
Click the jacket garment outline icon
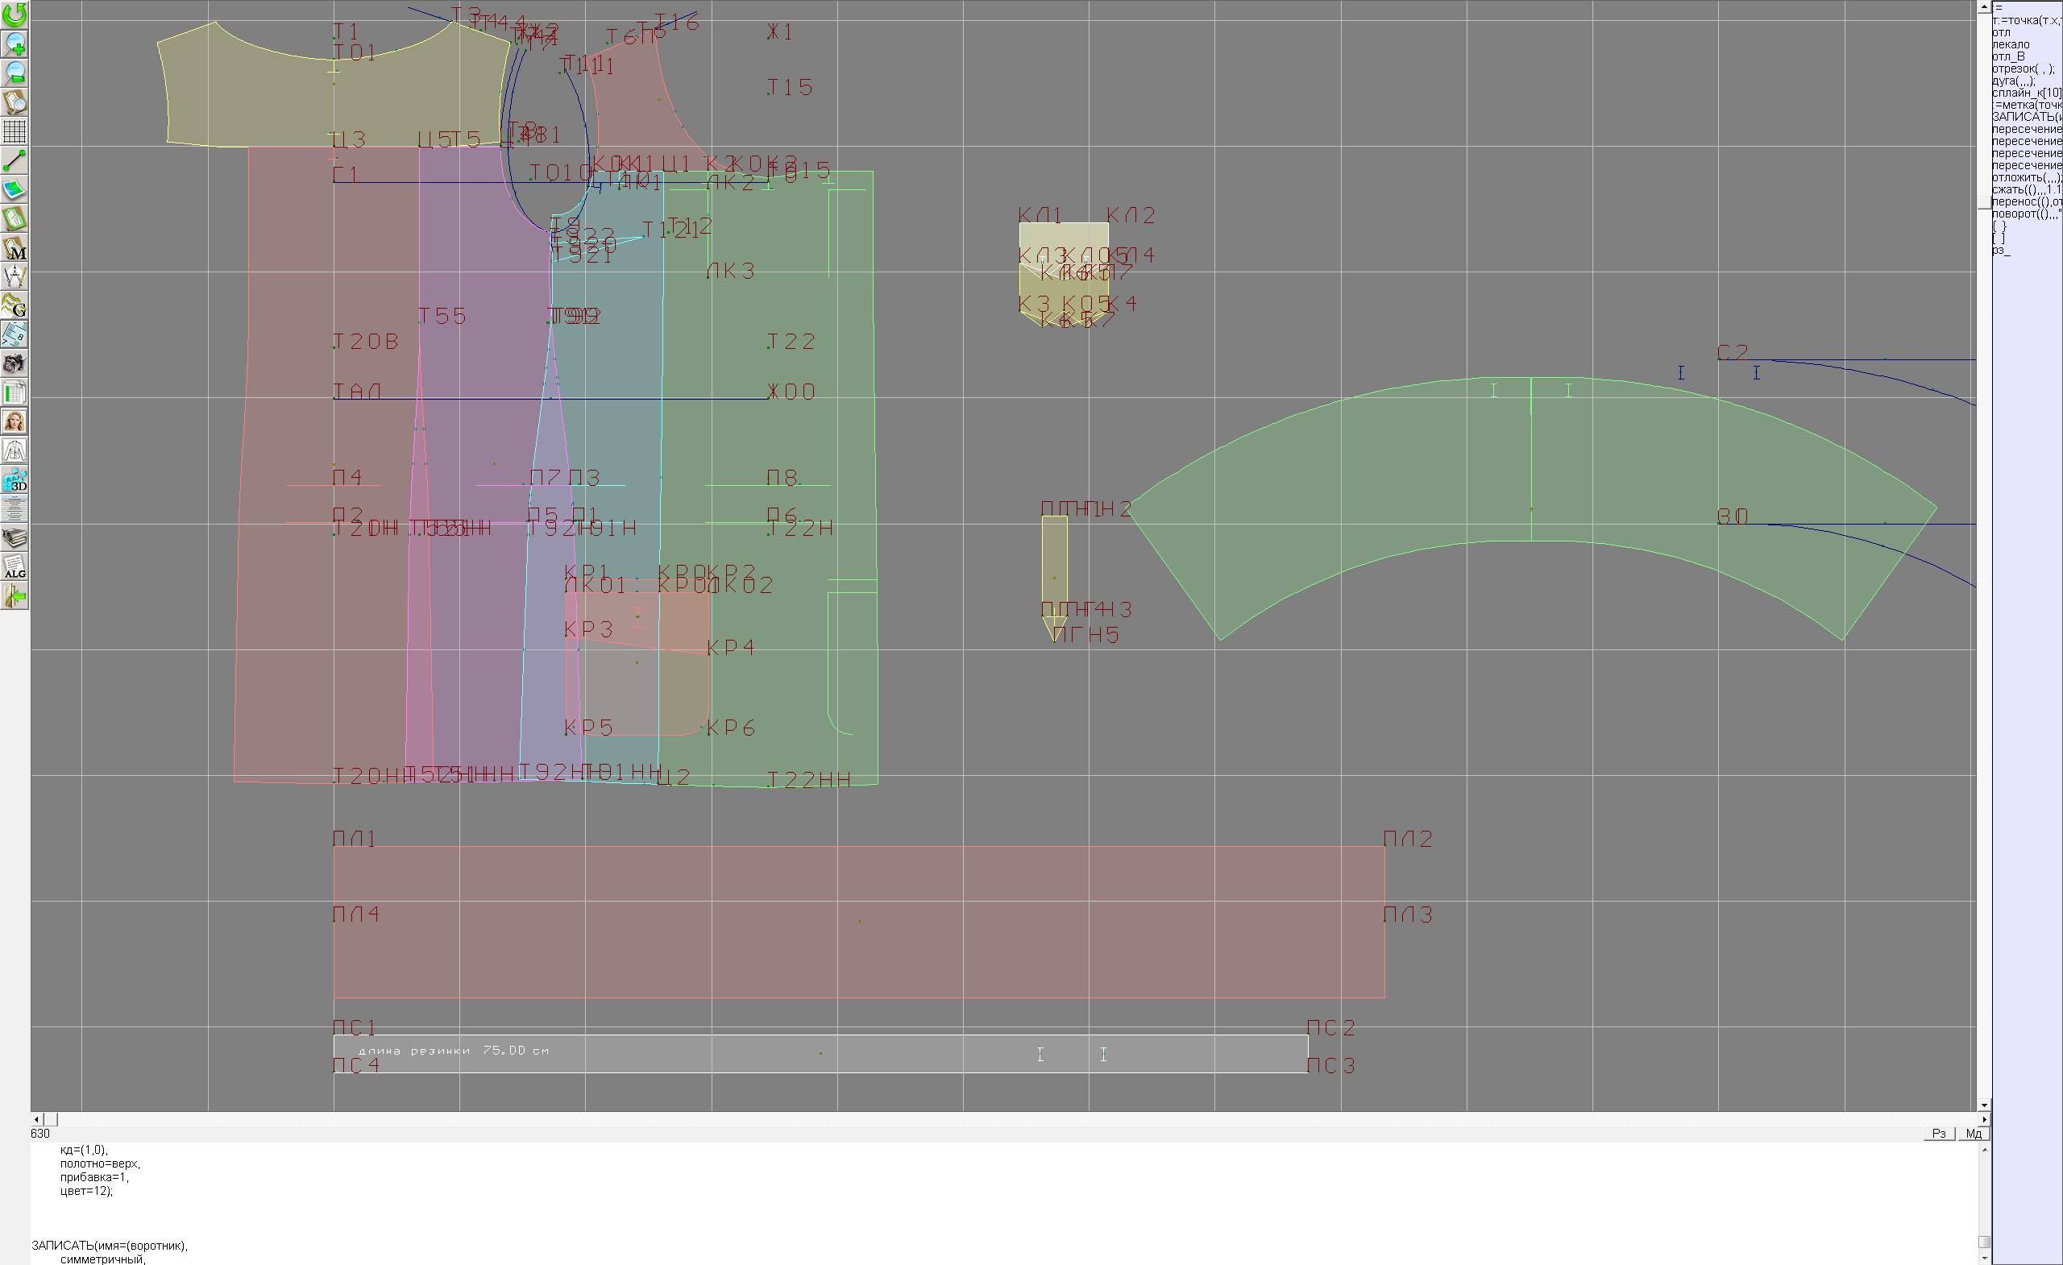point(15,450)
